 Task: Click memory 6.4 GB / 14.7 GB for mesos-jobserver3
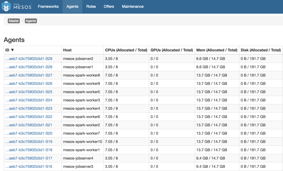click(x=211, y=167)
